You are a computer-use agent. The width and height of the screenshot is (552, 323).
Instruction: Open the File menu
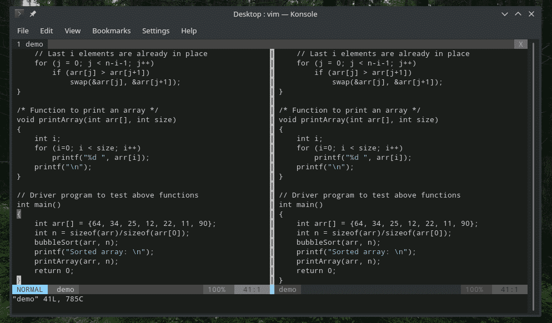(x=23, y=31)
